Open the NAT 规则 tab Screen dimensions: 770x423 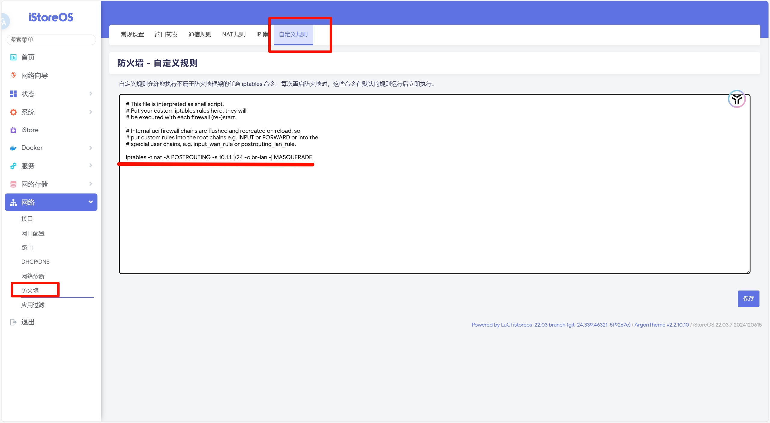[234, 34]
